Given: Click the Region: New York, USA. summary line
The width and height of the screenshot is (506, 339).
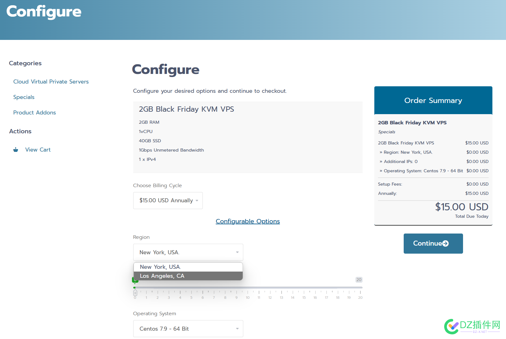Looking at the screenshot, I should (x=406, y=152).
